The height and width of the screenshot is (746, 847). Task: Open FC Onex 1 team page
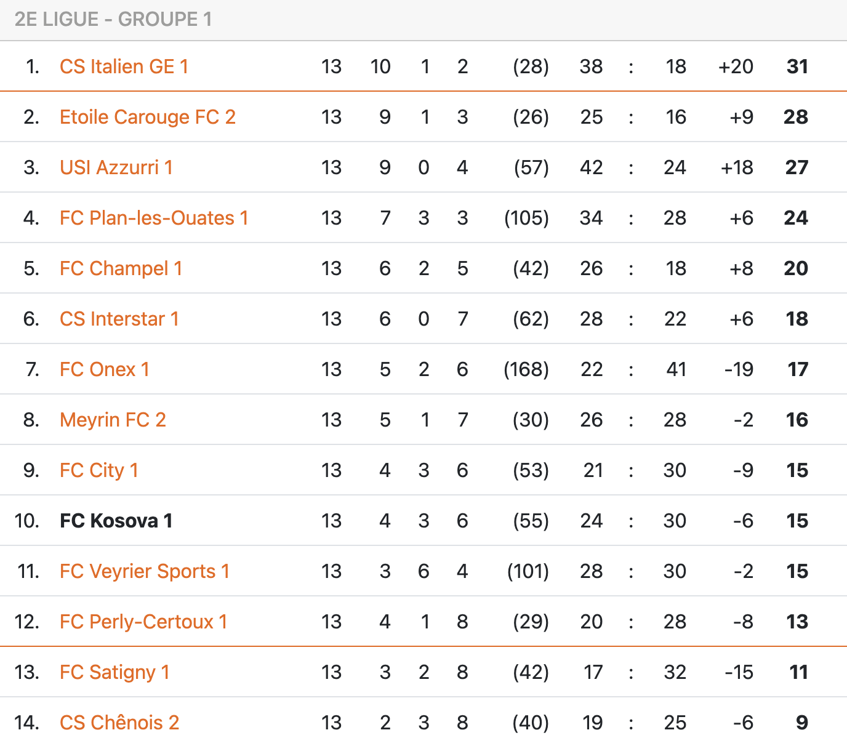pyautogui.click(x=105, y=369)
